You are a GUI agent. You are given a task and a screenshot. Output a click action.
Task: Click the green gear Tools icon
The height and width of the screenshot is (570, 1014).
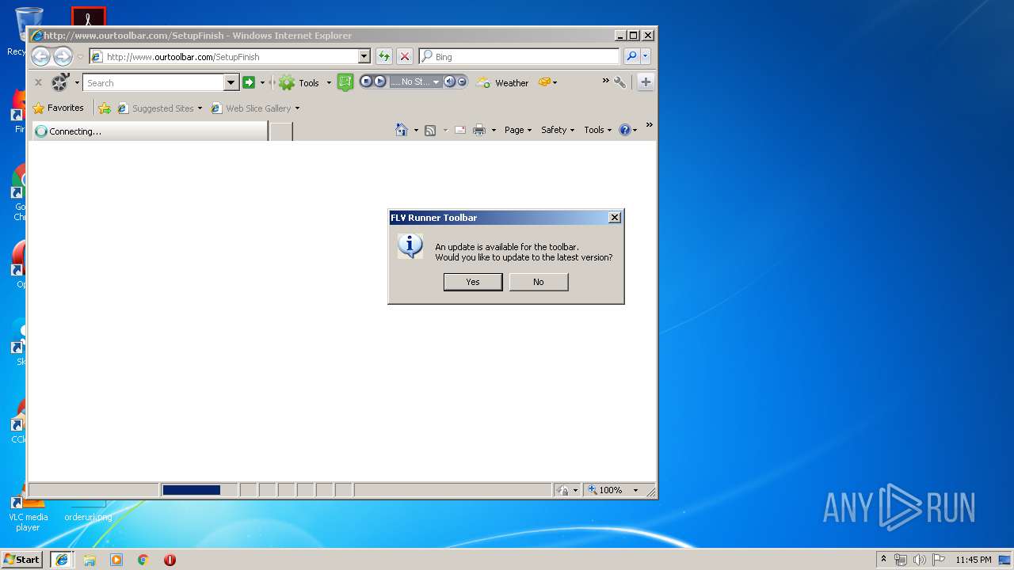point(287,82)
